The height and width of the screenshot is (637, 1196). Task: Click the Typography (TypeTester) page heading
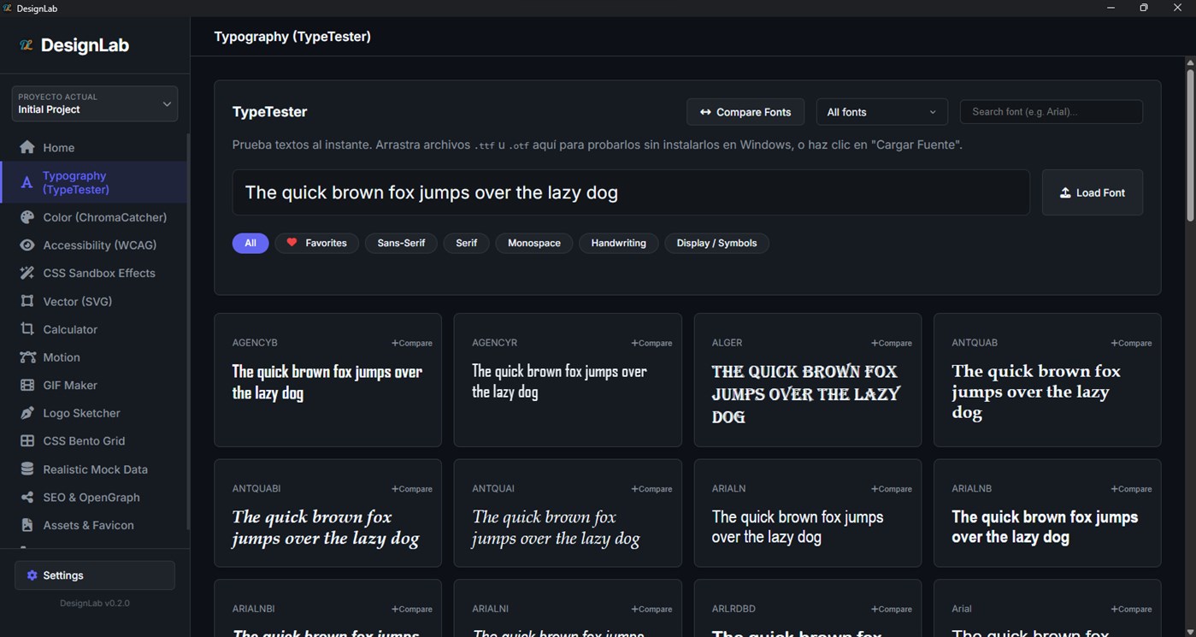pyautogui.click(x=292, y=37)
